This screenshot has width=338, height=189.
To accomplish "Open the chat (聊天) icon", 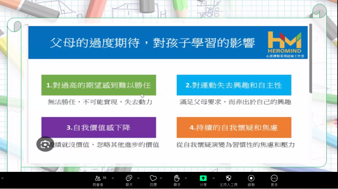I will [x=129, y=178].
